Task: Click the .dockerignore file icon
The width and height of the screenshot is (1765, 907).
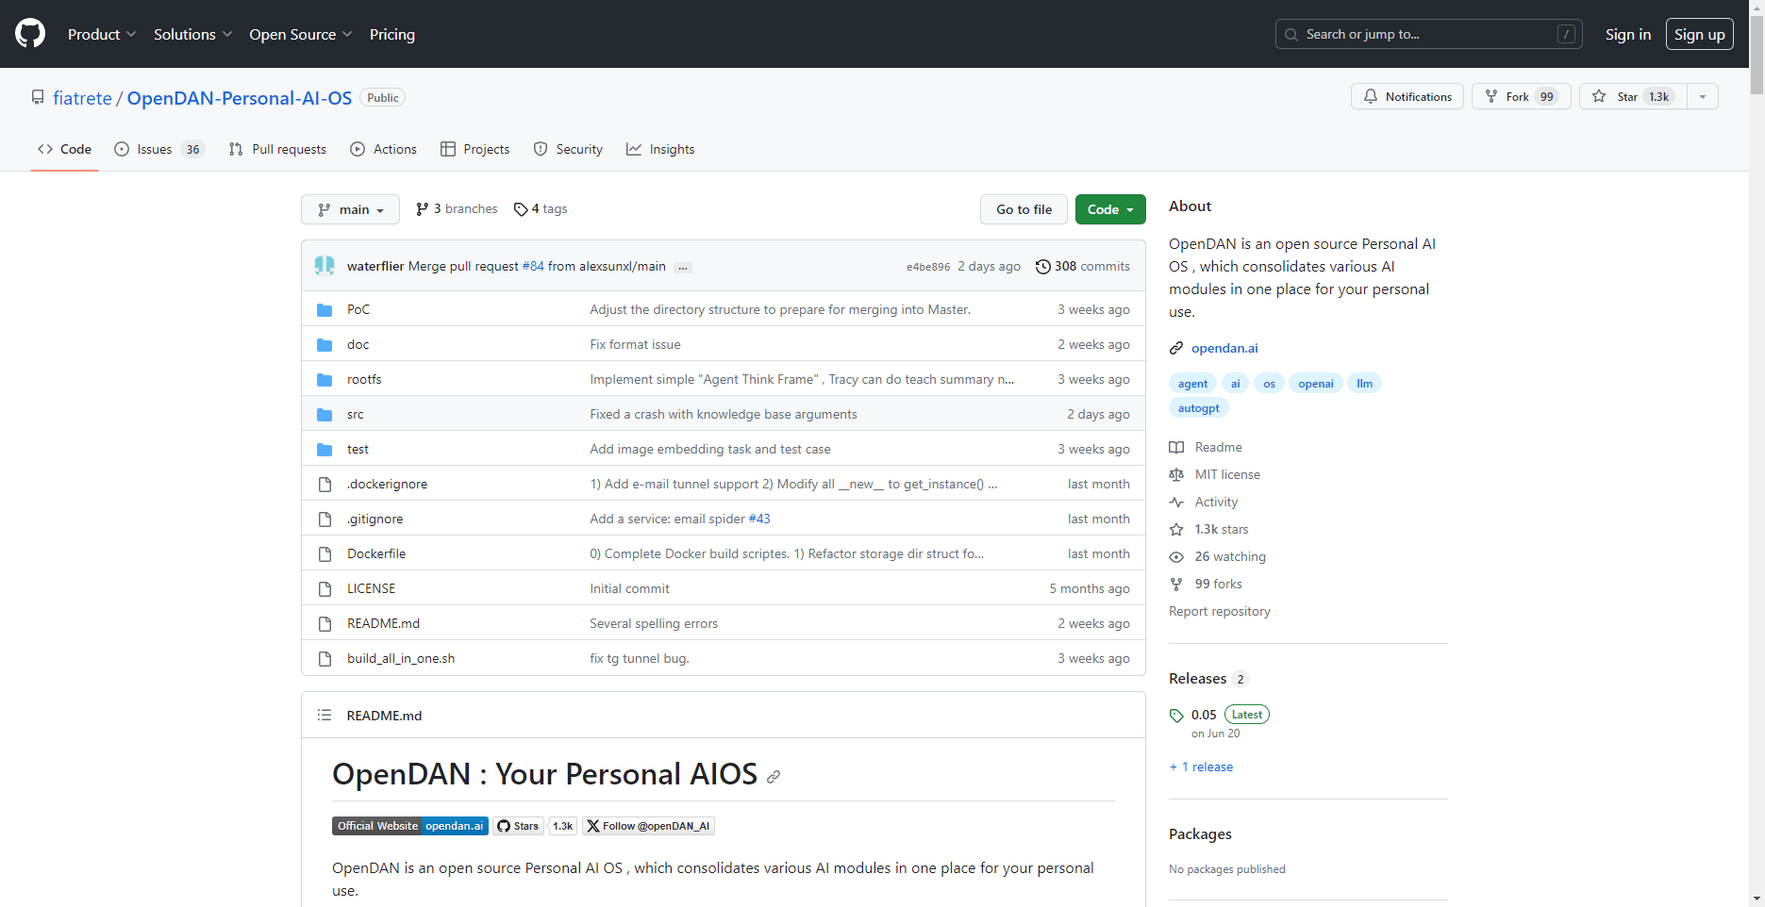Action: tap(325, 484)
